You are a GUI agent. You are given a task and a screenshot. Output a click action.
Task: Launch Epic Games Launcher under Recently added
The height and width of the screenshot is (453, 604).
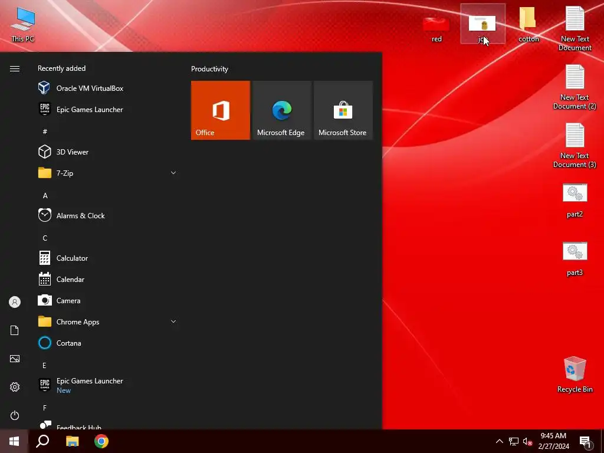107,109
